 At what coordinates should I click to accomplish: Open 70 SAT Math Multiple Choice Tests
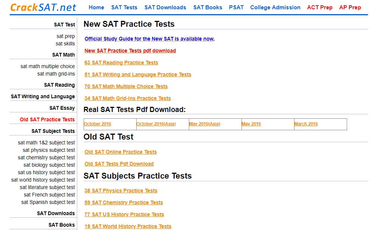pyautogui.click(x=126, y=86)
